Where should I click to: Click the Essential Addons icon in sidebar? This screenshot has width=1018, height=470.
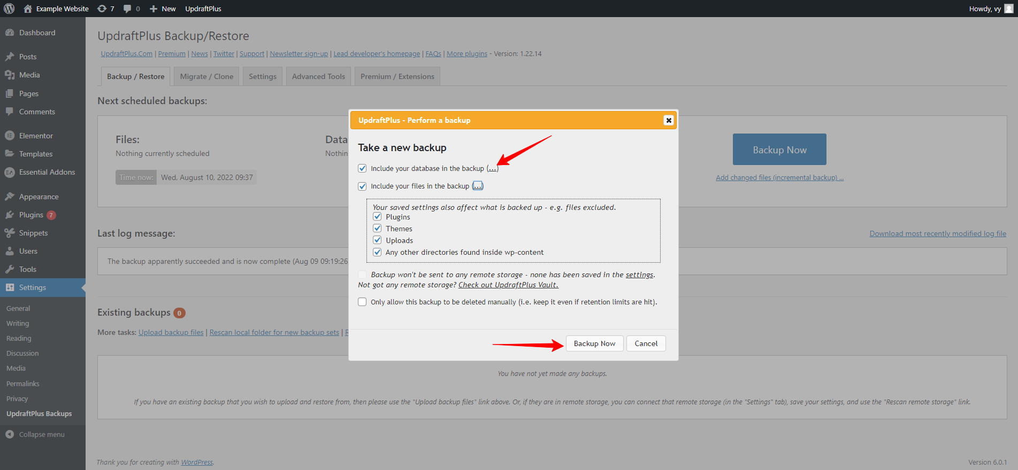pyautogui.click(x=10, y=172)
